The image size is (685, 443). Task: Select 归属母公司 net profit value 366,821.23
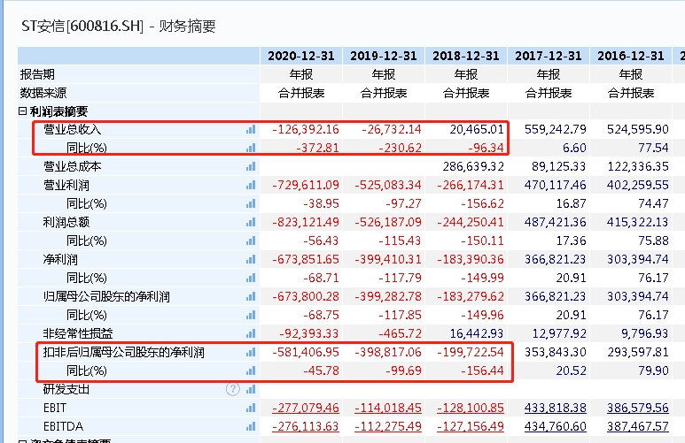(556, 296)
